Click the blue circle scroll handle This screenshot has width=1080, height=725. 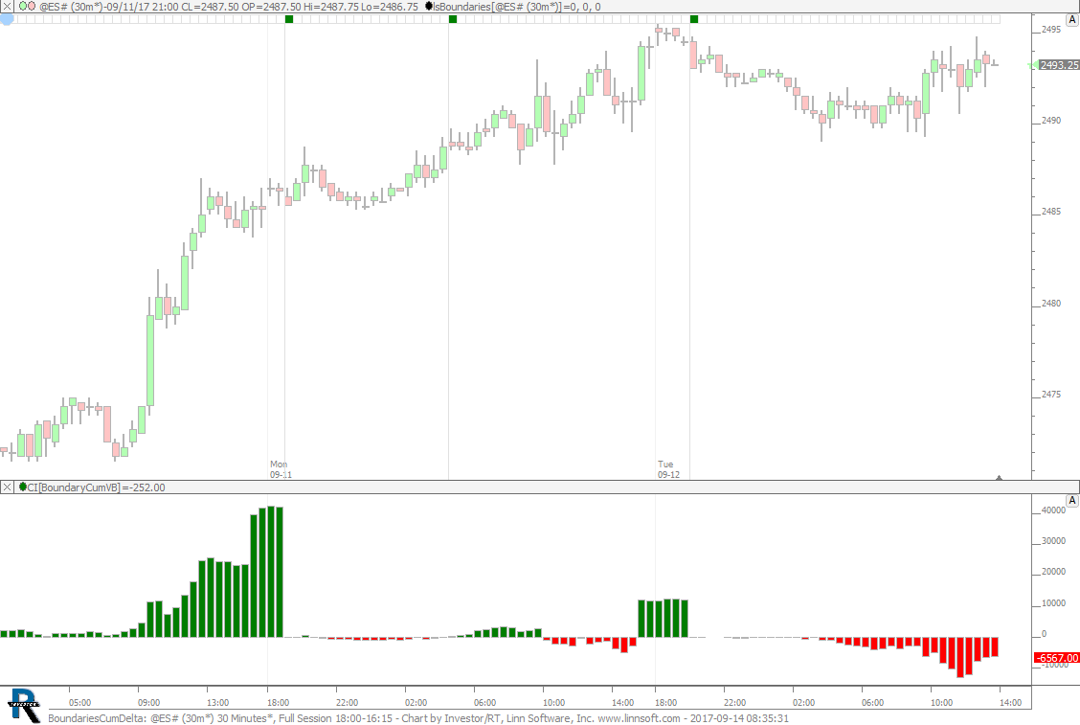pos(6,19)
